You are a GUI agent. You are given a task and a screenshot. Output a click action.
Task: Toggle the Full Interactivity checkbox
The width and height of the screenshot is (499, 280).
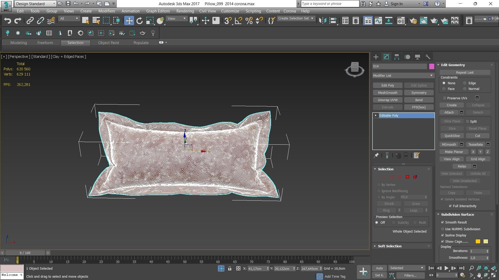[x=450, y=206]
